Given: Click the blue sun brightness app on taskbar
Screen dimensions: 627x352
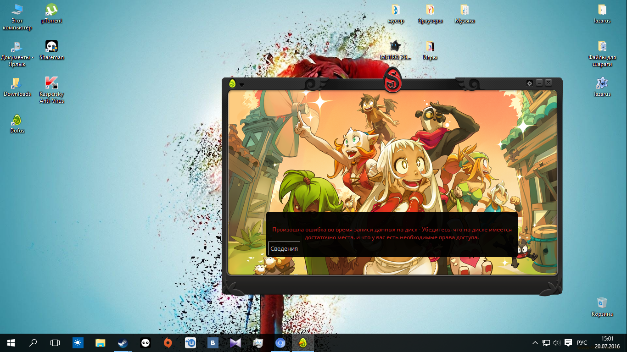Looking at the screenshot, I should [78, 343].
